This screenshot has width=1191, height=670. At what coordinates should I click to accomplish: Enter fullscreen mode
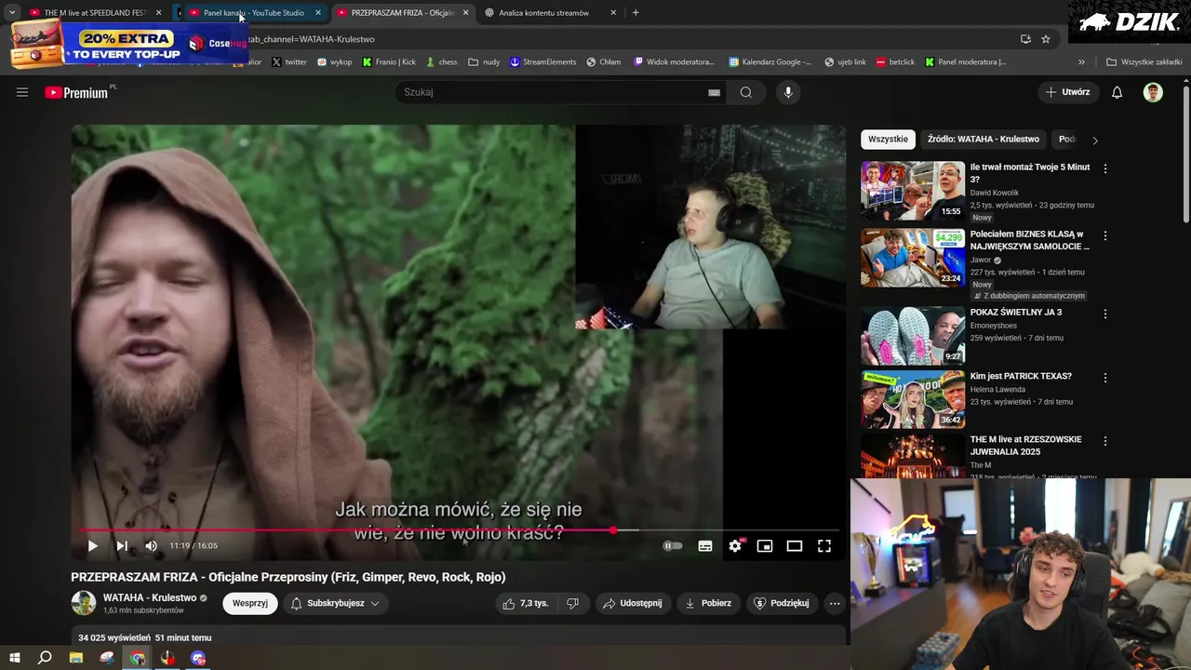click(x=824, y=546)
